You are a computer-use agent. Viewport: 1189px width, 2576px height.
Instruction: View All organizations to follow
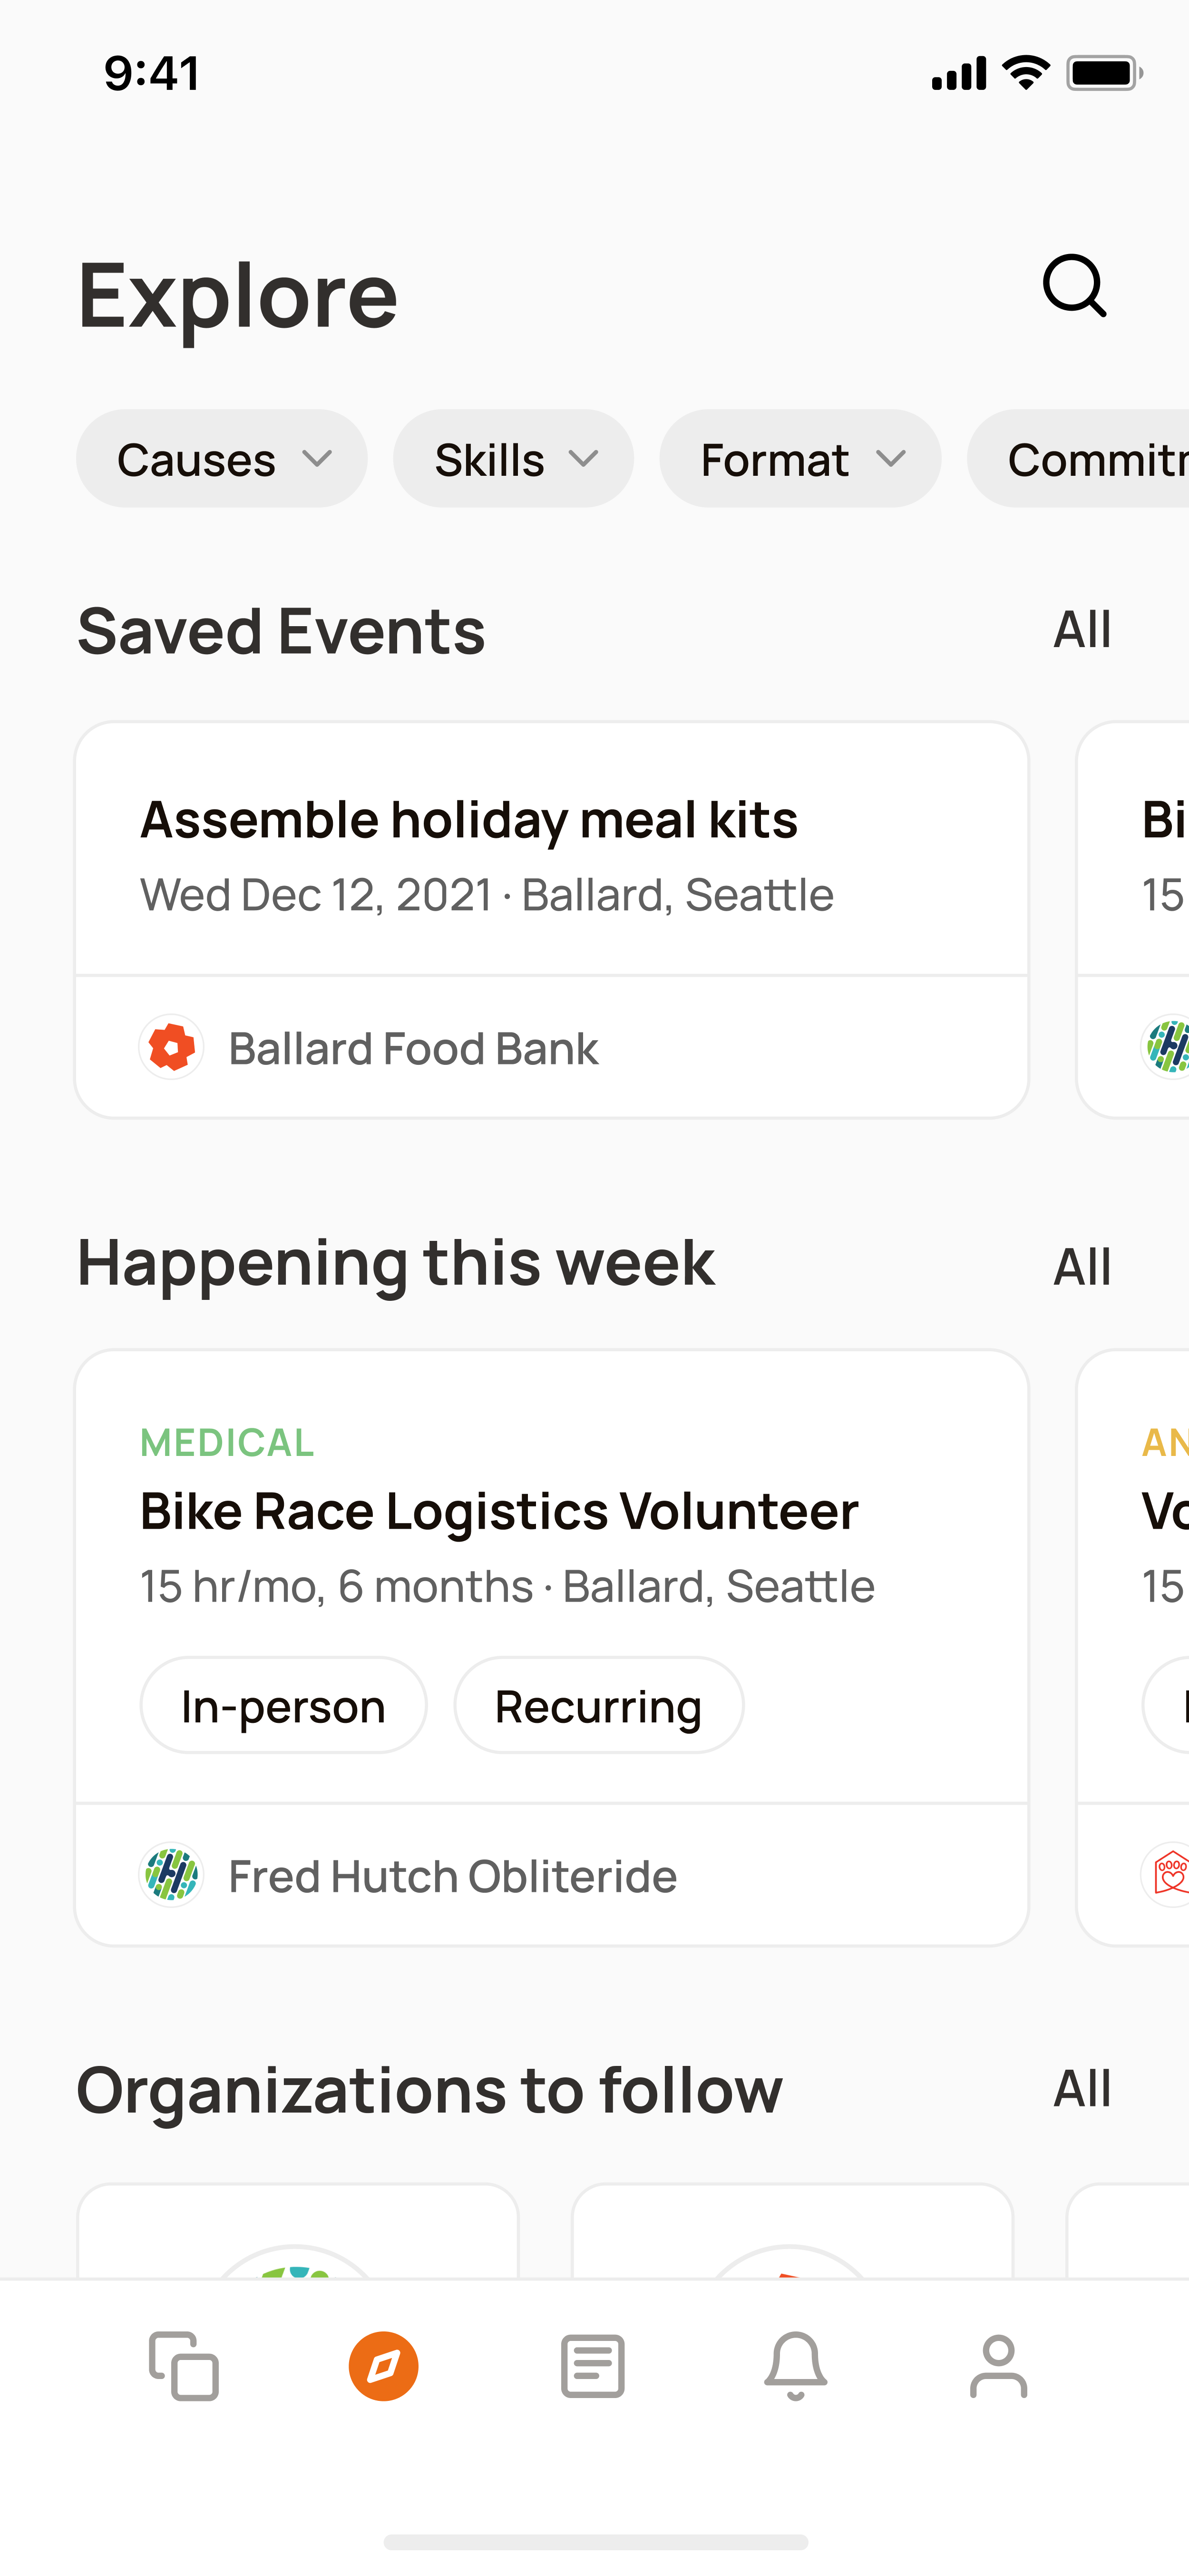(x=1082, y=2089)
